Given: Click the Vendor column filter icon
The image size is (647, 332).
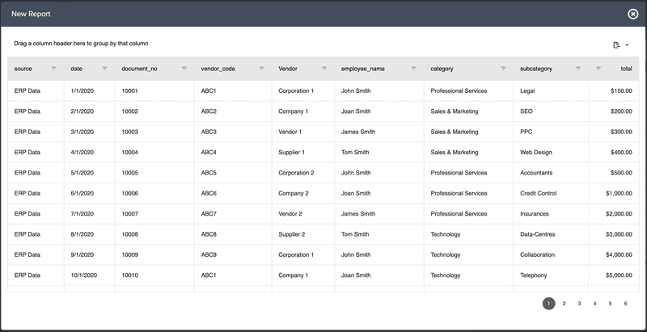Looking at the screenshot, I should point(324,69).
